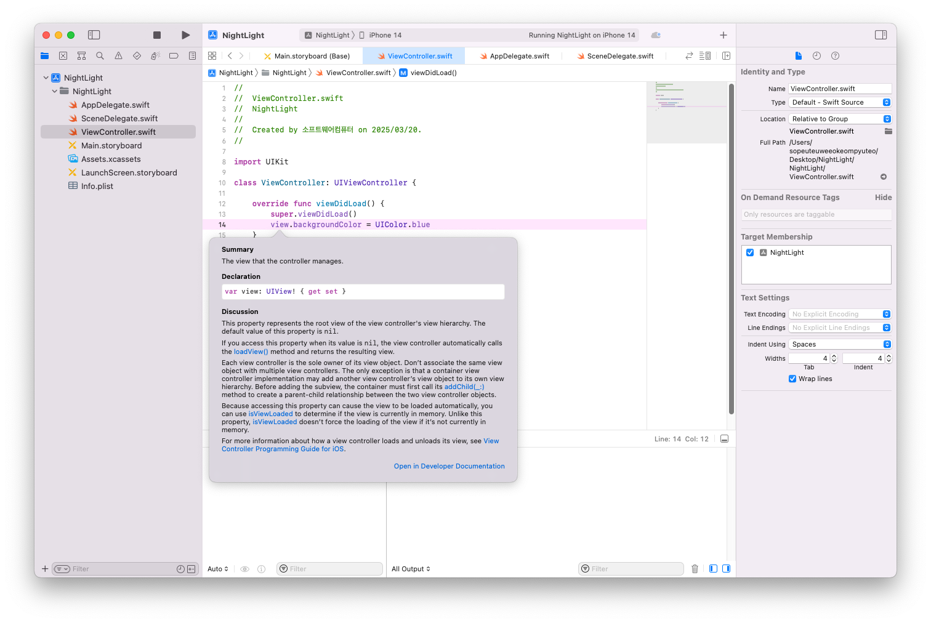Screen dimensions: 931x623
Task: Open the Report navigator
Action: coord(192,56)
